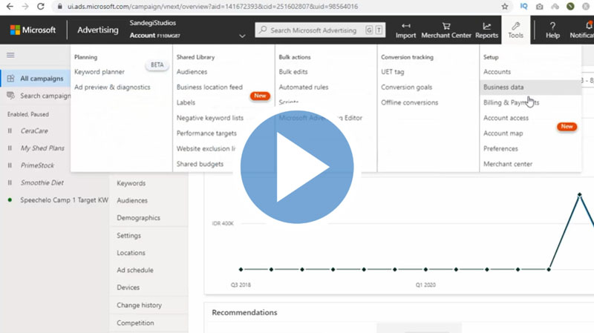The height and width of the screenshot is (333, 594).
Task: Open Ad preview & diagnostics
Action: (x=112, y=87)
